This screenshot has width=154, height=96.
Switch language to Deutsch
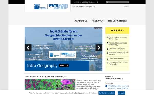(x=127, y=6)
